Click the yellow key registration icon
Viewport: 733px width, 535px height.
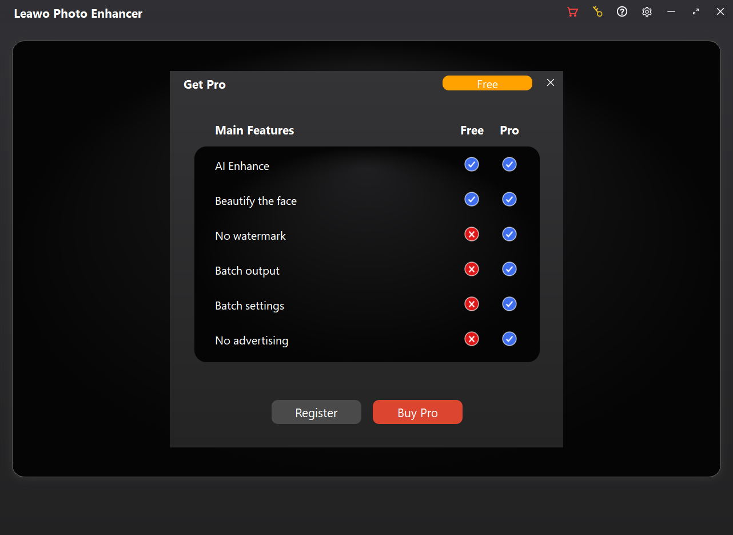597,12
